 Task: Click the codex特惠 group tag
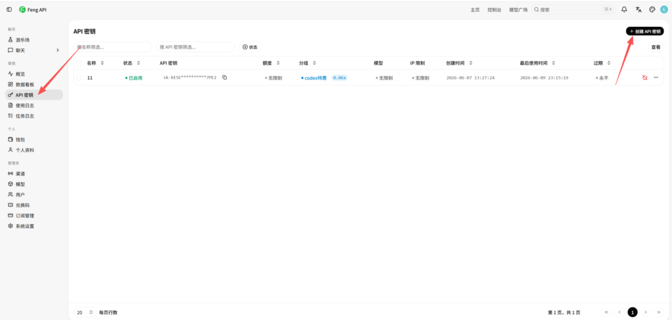tap(314, 78)
